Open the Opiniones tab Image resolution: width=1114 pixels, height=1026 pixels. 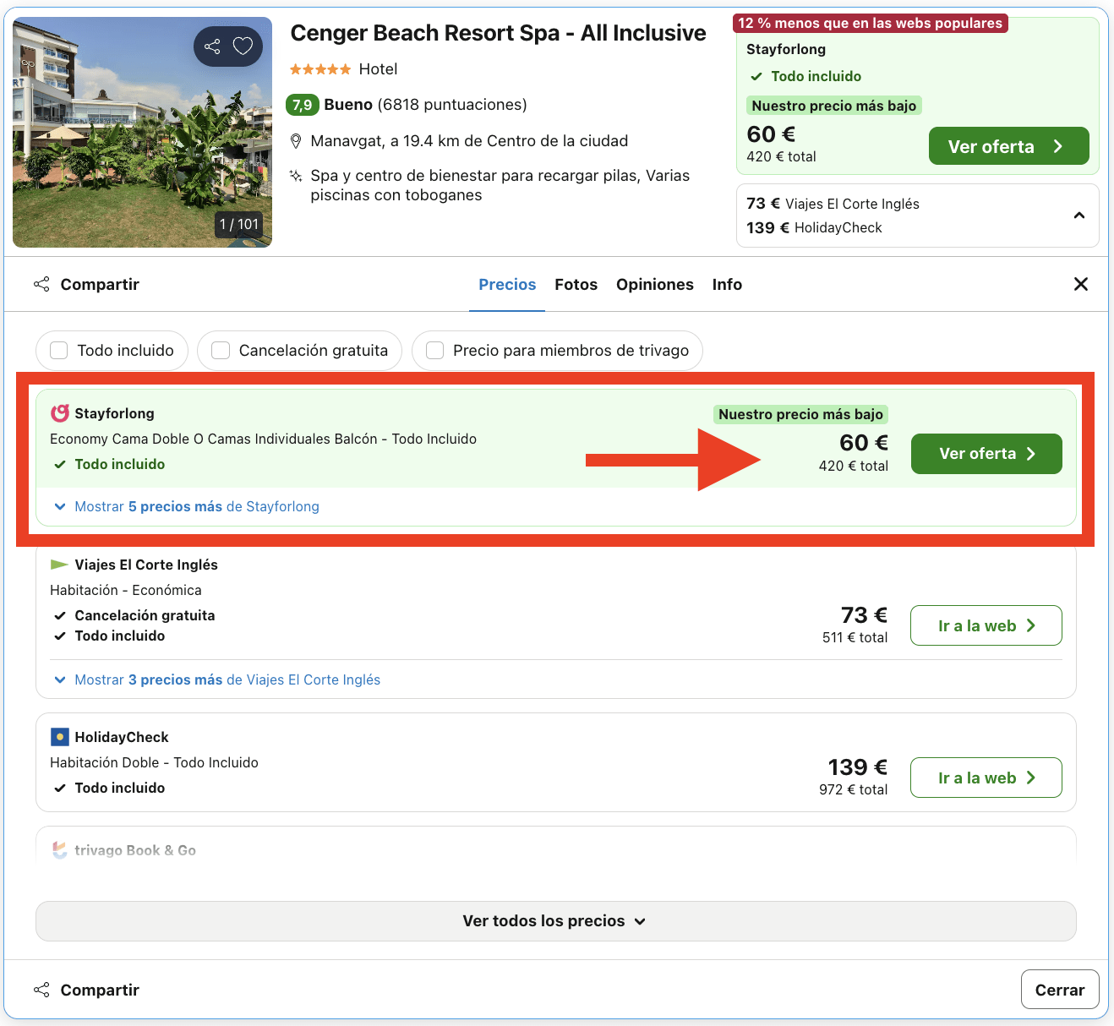point(655,284)
